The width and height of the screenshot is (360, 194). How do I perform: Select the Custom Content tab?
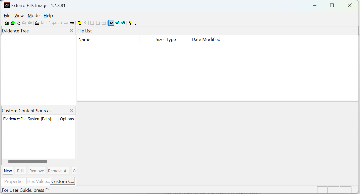pos(63,181)
